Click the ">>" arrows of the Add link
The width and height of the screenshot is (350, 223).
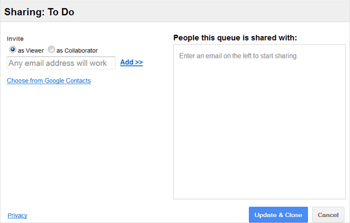pos(139,62)
